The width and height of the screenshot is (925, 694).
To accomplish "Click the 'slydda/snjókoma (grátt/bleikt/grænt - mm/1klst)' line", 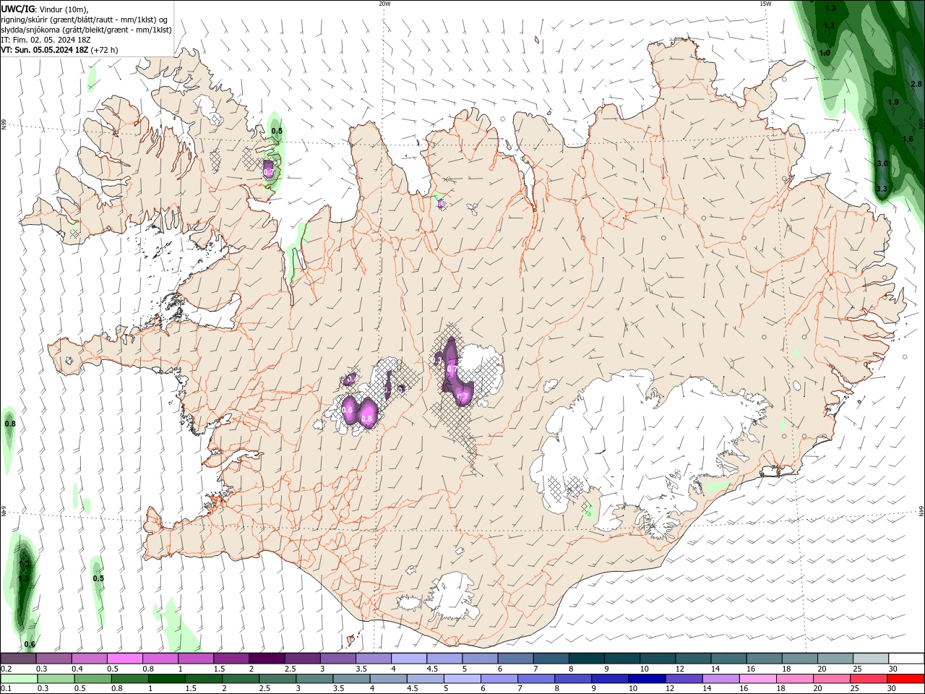I will point(87,30).
